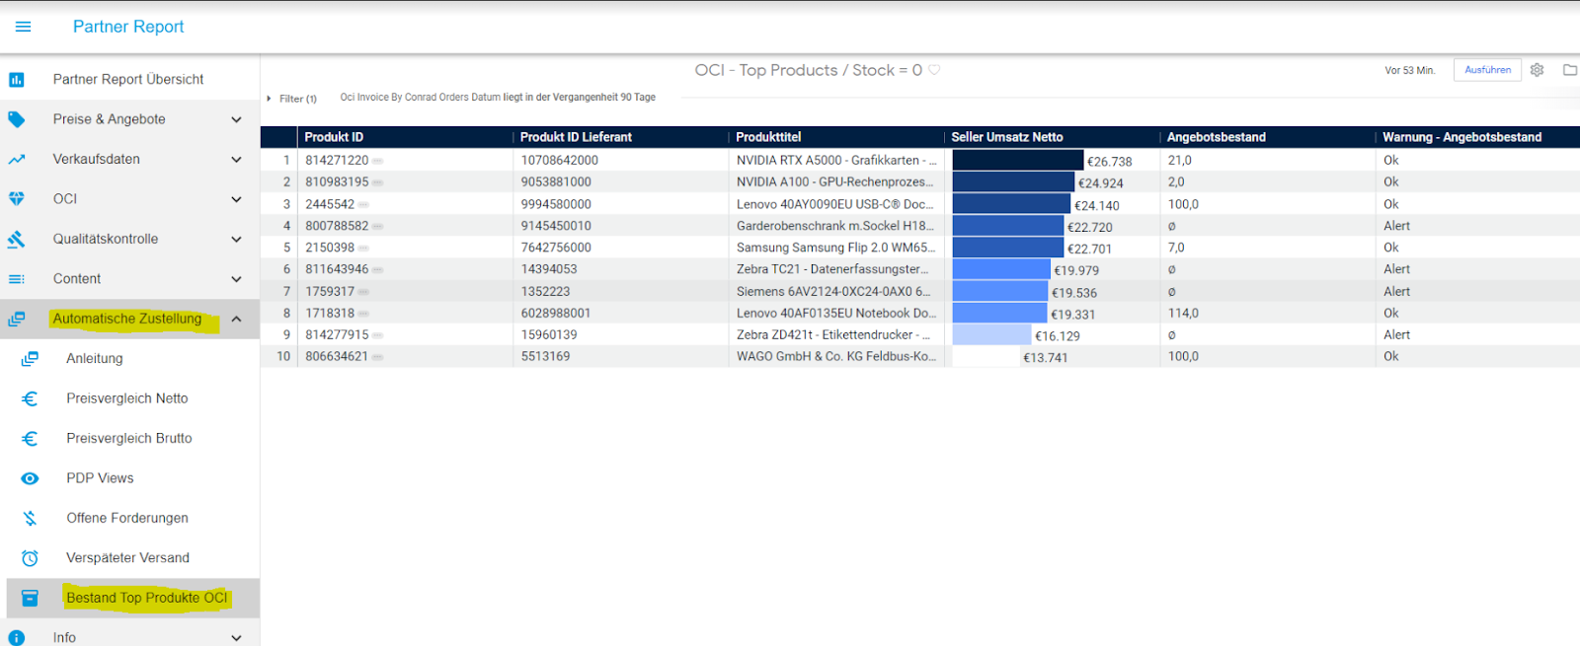The image size is (1580, 646).
Task: Click supplier ID 6028988001
Action: tap(556, 314)
